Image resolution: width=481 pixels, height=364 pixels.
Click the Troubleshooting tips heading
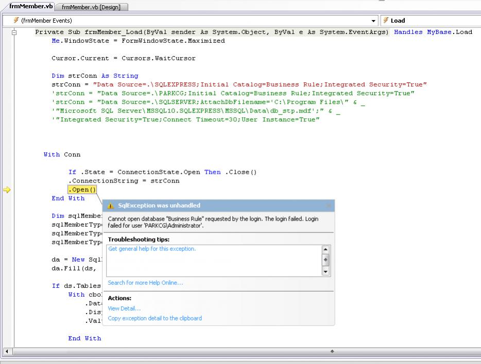[x=139, y=240]
